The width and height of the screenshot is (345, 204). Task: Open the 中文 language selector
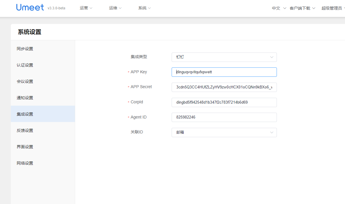click(279, 8)
